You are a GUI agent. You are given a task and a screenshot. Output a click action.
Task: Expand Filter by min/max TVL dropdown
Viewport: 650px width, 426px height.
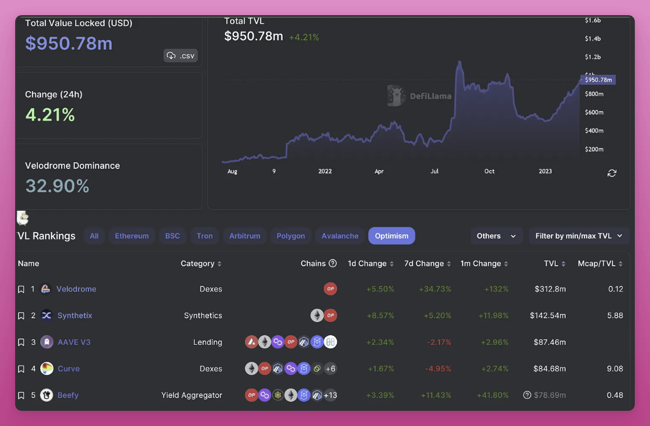(578, 236)
